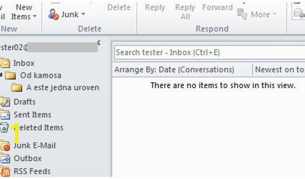The image size is (305, 179).
Task: Click the Reply All button
Action: tap(185, 12)
